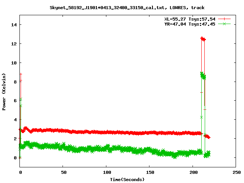Click the red legend line sample marker
Viewport: 244px width, 183px height.
(x=224, y=19)
